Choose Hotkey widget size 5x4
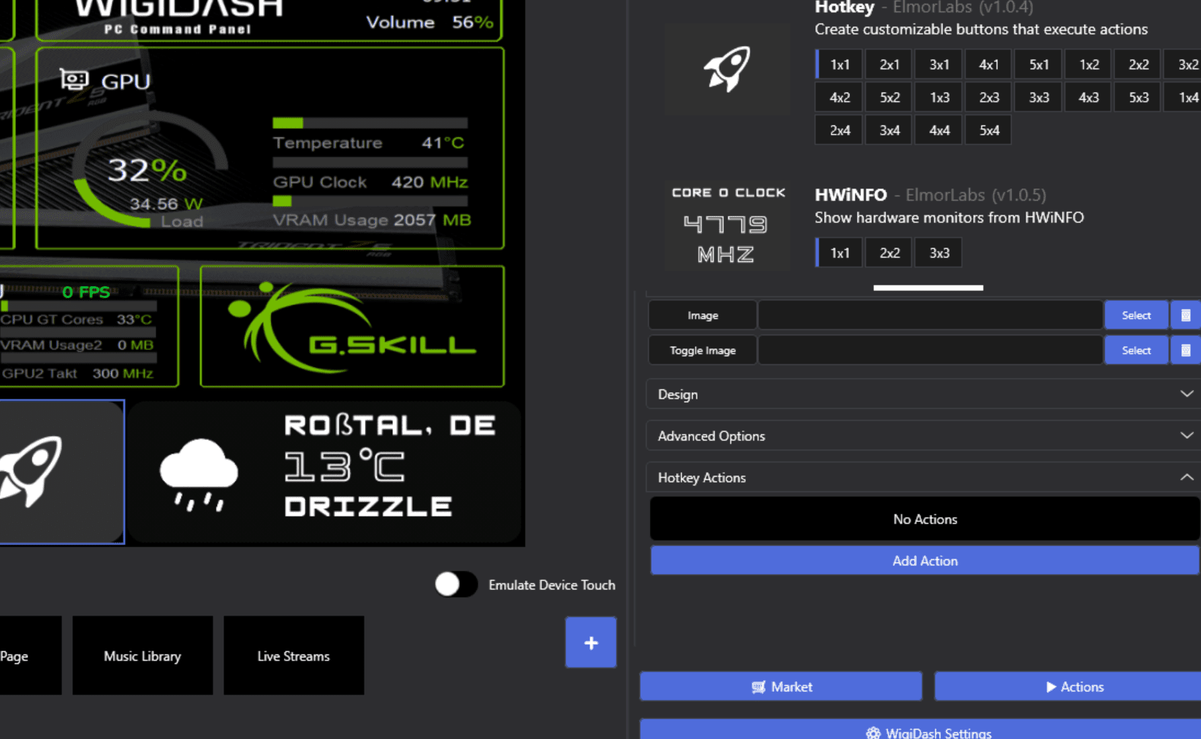This screenshot has height=739, width=1201. click(x=988, y=130)
